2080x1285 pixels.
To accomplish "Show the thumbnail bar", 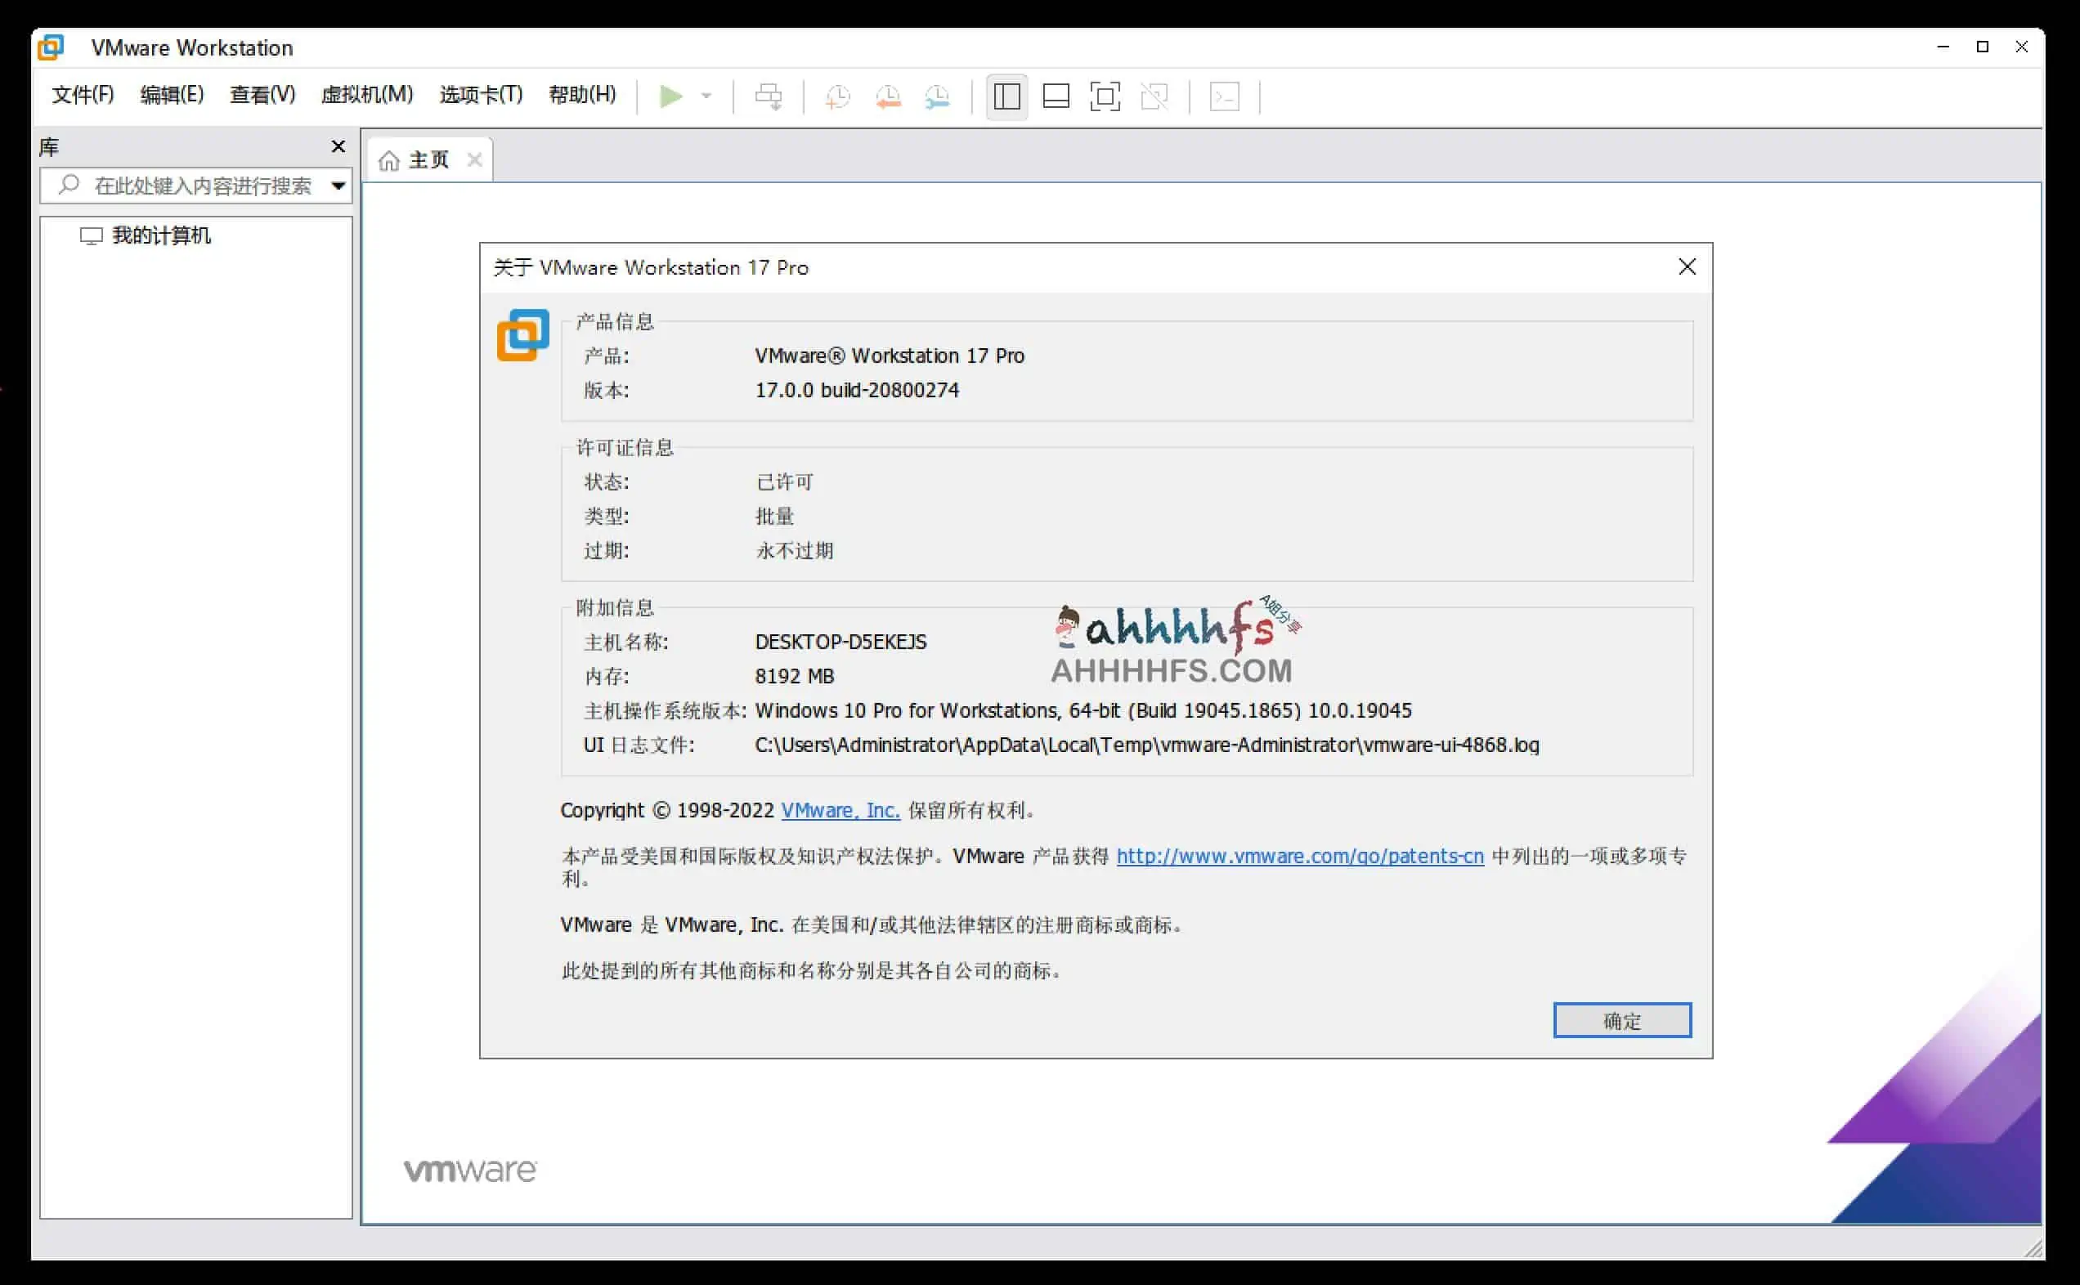I will tap(1055, 96).
